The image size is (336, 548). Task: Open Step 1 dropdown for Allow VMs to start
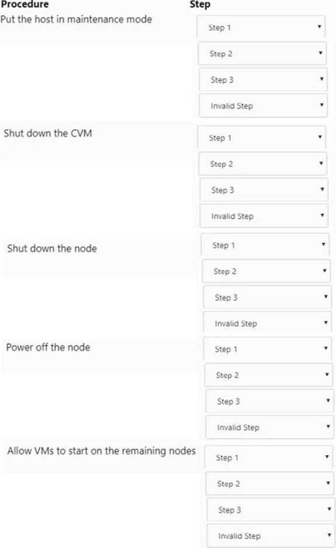click(269, 458)
